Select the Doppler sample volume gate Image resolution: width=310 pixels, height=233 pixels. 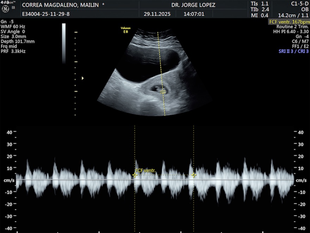[x=163, y=92]
